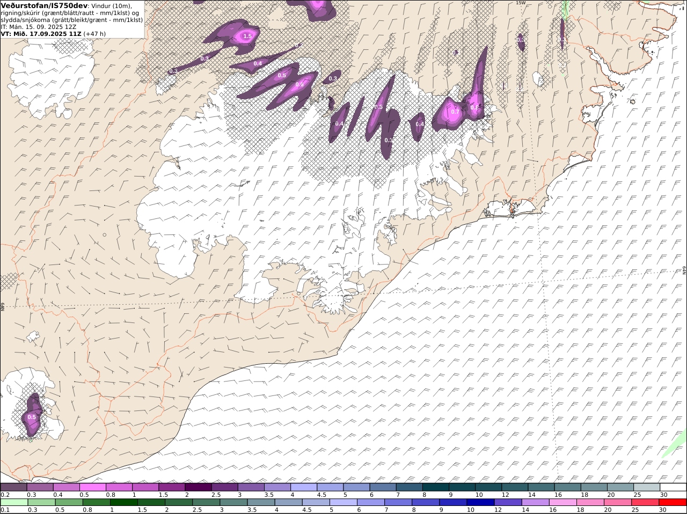Click the white upper swatch labeled 30
The height and width of the screenshot is (514, 687).
coord(673,487)
